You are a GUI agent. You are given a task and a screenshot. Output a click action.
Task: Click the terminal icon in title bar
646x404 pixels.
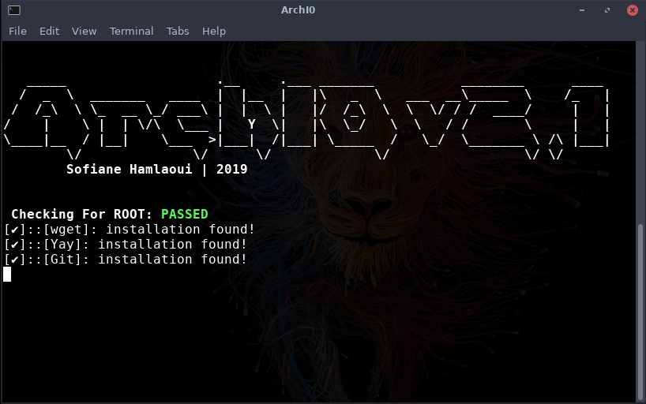coord(14,10)
